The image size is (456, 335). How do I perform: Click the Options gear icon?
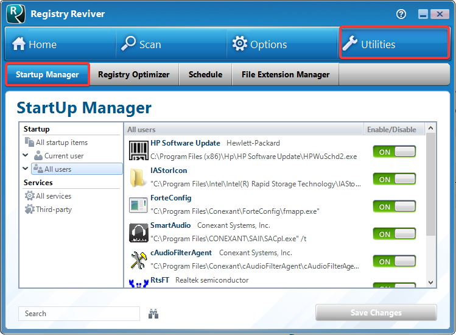click(x=240, y=44)
